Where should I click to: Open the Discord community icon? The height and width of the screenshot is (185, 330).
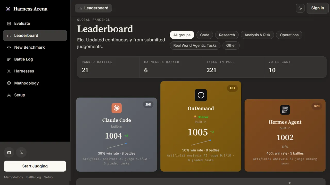pos(9,152)
